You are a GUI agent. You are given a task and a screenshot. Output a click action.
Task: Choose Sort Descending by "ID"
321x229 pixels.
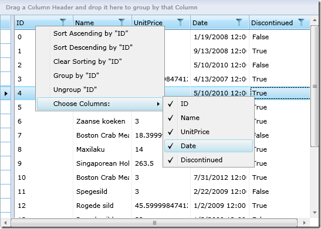[x=100, y=47]
